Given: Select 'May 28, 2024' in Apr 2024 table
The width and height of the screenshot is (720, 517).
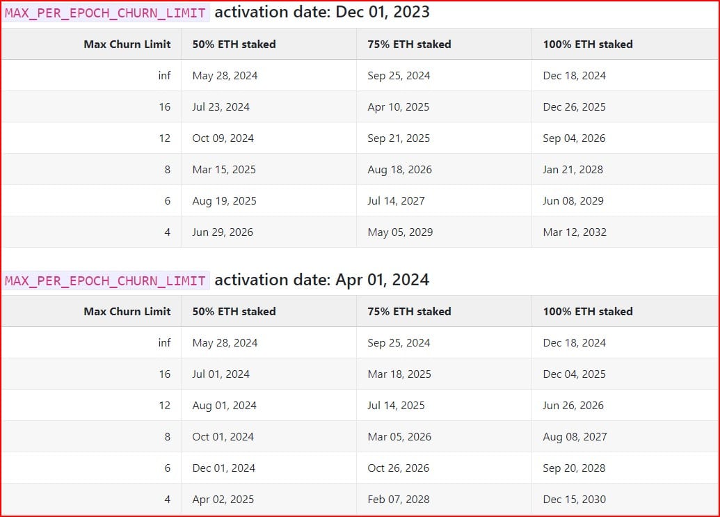Looking at the screenshot, I should pyautogui.click(x=225, y=343).
